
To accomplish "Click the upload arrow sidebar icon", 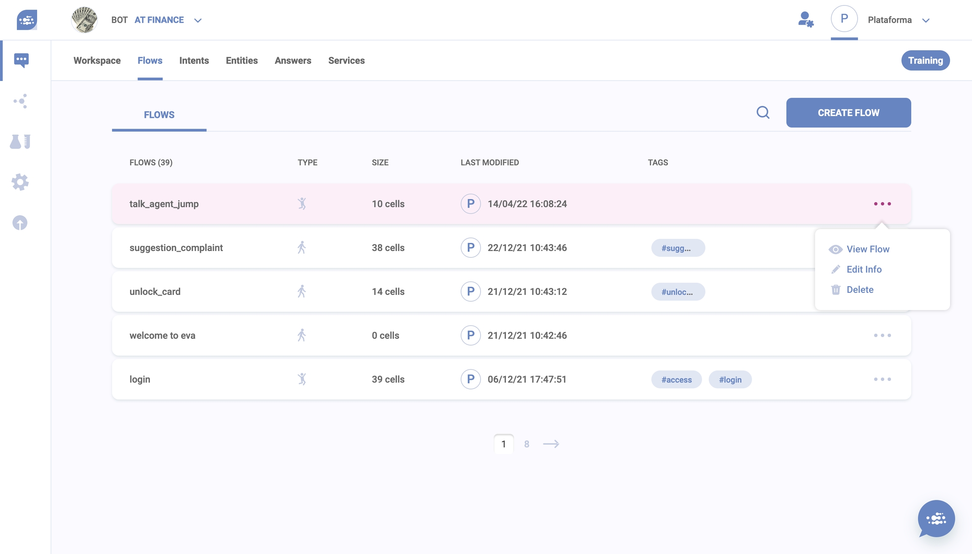I will point(20,223).
